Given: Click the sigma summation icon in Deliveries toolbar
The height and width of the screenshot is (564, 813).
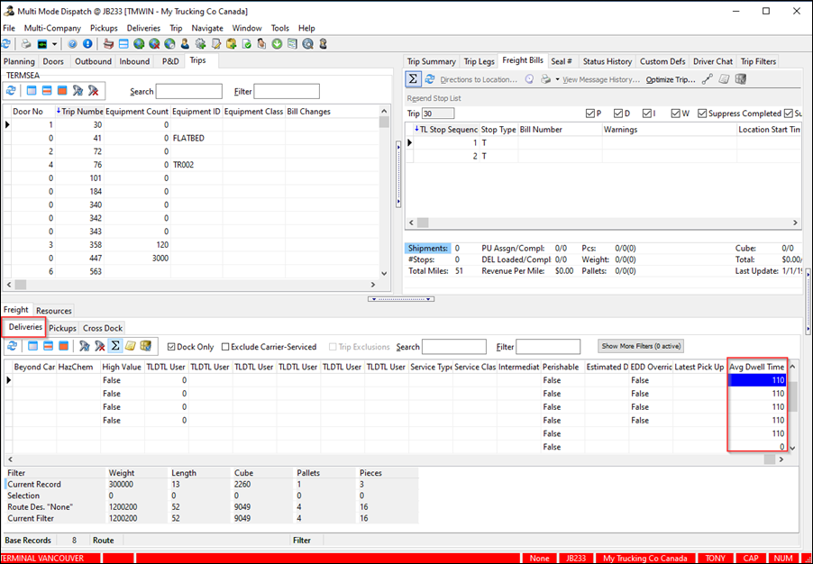Looking at the screenshot, I should coord(115,346).
